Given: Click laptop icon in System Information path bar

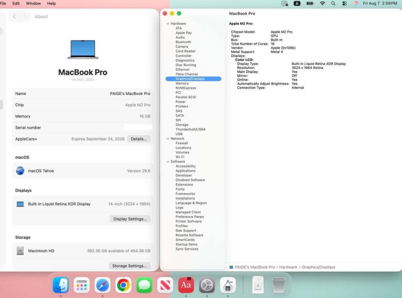Looking at the screenshot, I should click(231, 267).
